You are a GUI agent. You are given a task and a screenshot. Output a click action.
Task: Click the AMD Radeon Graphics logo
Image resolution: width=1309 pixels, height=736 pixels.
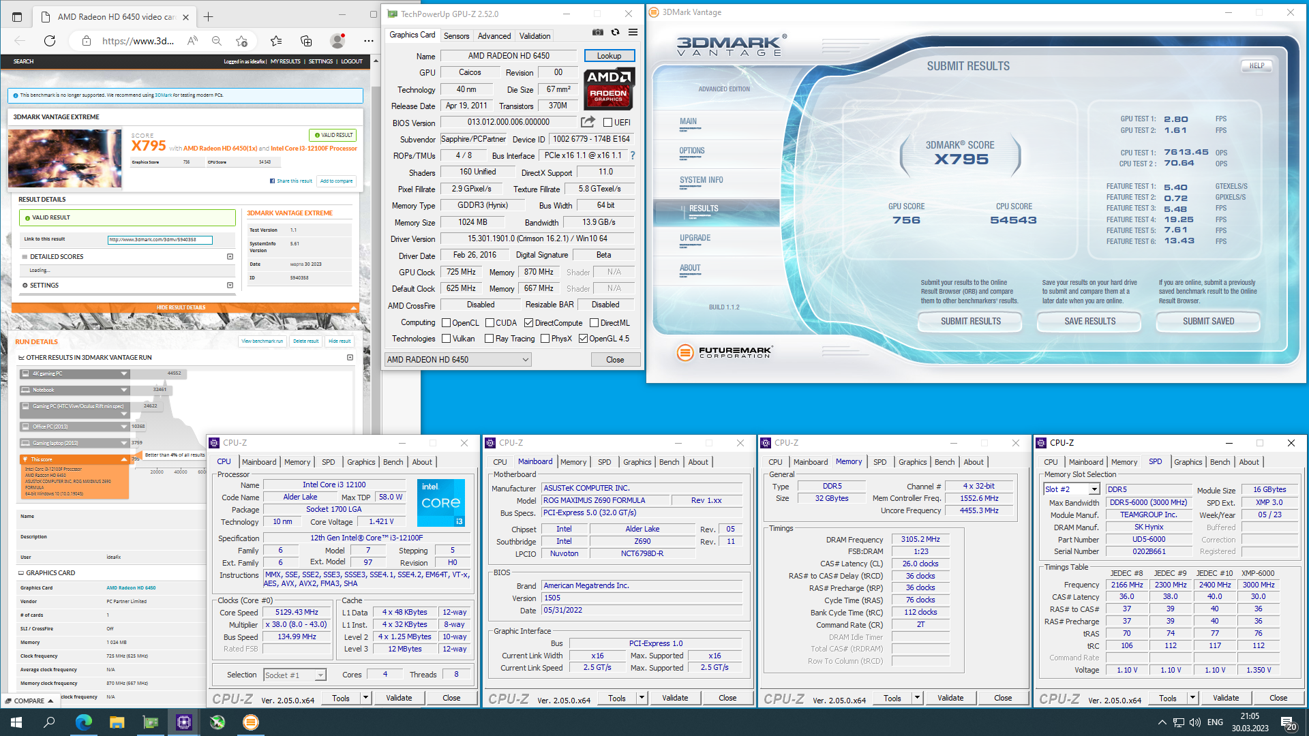(610, 89)
